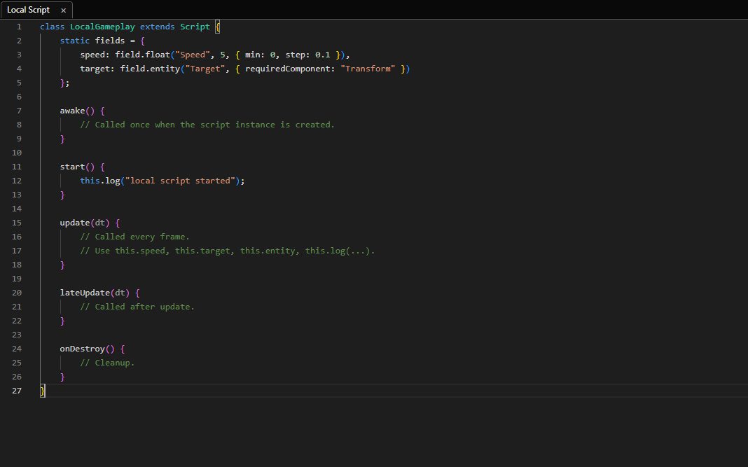Click the comment starting 'Use this.speed'

[228, 251]
